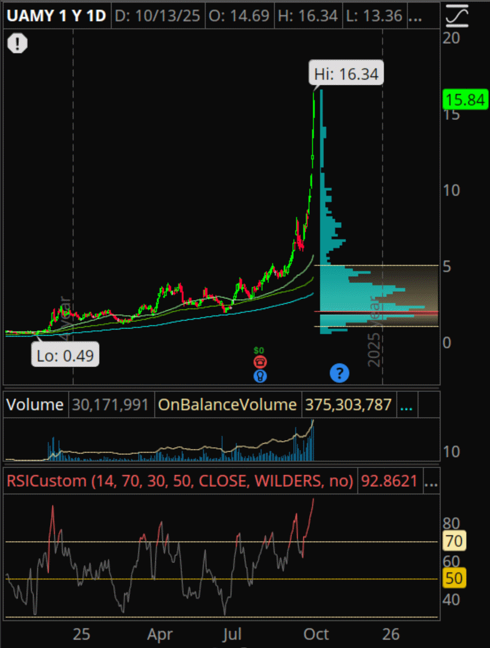Click the 50 midline level tag

click(454, 578)
